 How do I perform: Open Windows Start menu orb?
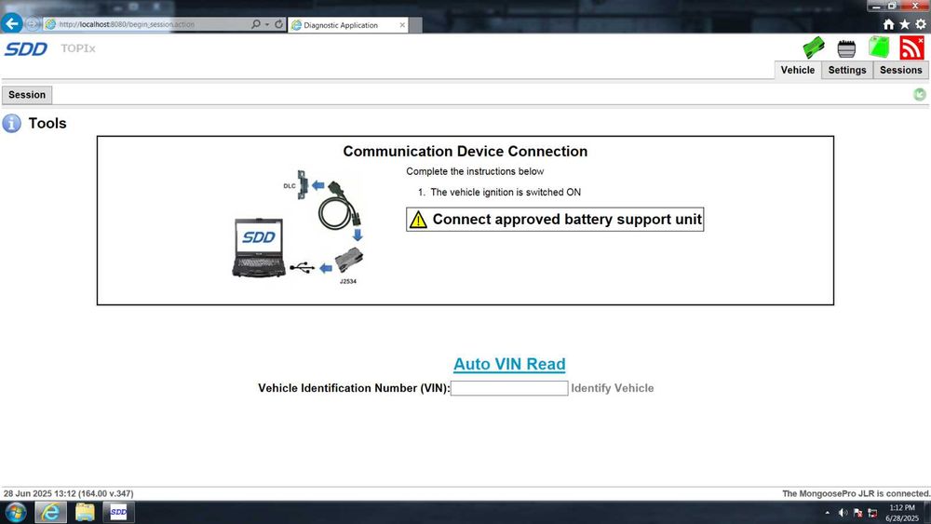click(x=16, y=512)
